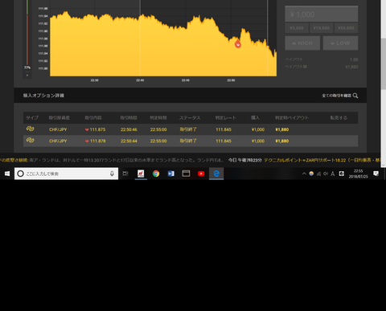The height and width of the screenshot is (311, 386).
Task: Click the タイプ column header
Action: [32, 117]
